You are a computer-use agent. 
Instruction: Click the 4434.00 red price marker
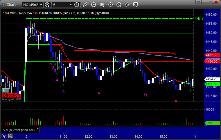pos(212,61)
